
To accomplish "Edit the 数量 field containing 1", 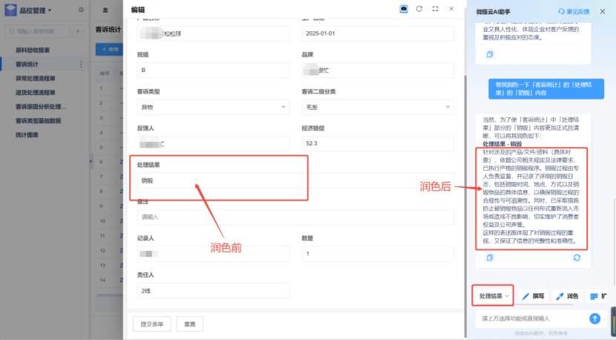I will pos(378,254).
